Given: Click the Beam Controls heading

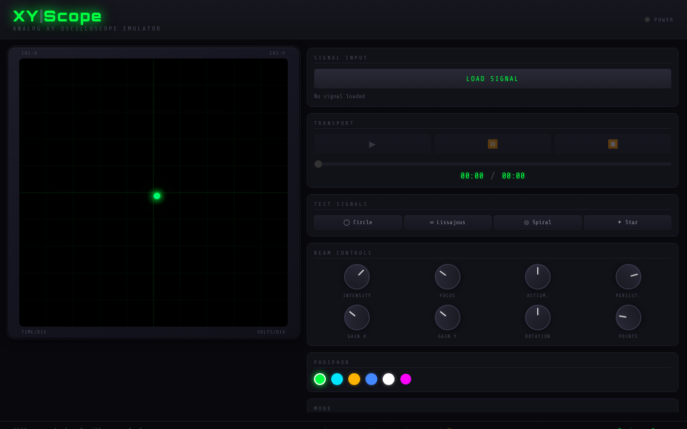Looking at the screenshot, I should pyautogui.click(x=343, y=253).
